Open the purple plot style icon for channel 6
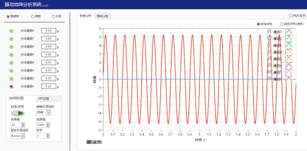 point(289,65)
